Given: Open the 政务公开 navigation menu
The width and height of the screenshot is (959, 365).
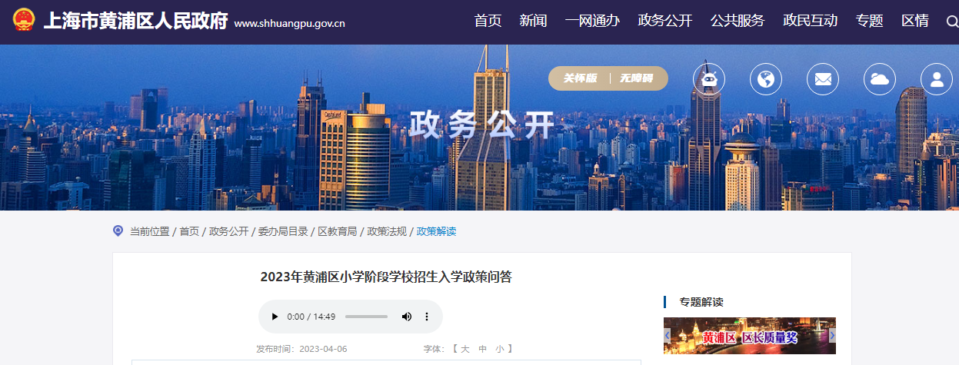Looking at the screenshot, I should 665,21.
